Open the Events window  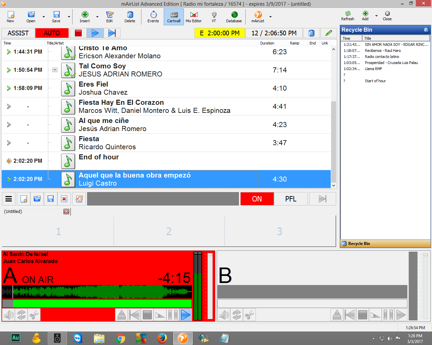153,17
